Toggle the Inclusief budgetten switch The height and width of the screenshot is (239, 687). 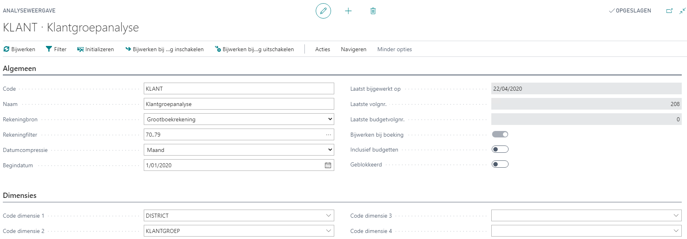pos(500,150)
